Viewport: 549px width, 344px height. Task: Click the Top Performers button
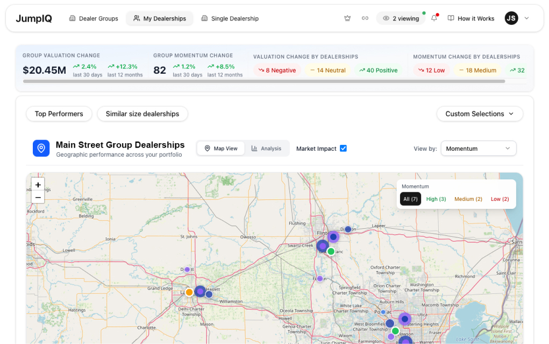pyautogui.click(x=59, y=114)
